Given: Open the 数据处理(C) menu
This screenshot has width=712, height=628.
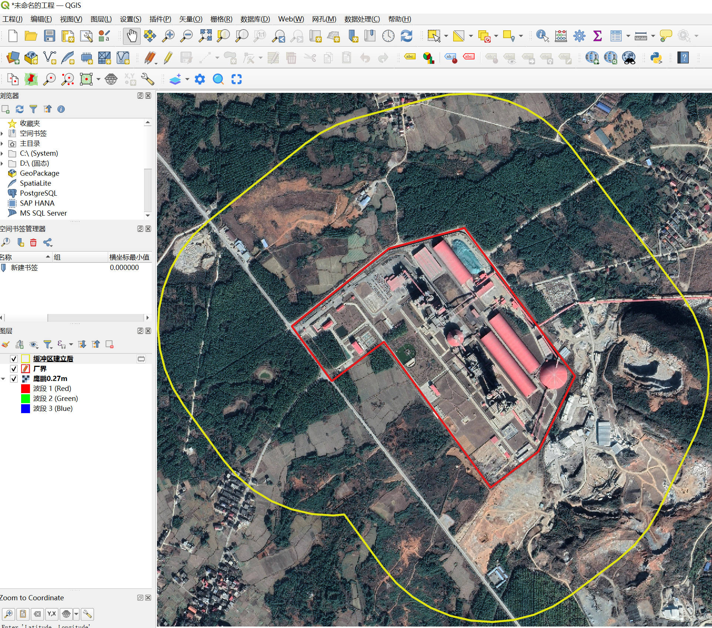Looking at the screenshot, I should click(362, 19).
